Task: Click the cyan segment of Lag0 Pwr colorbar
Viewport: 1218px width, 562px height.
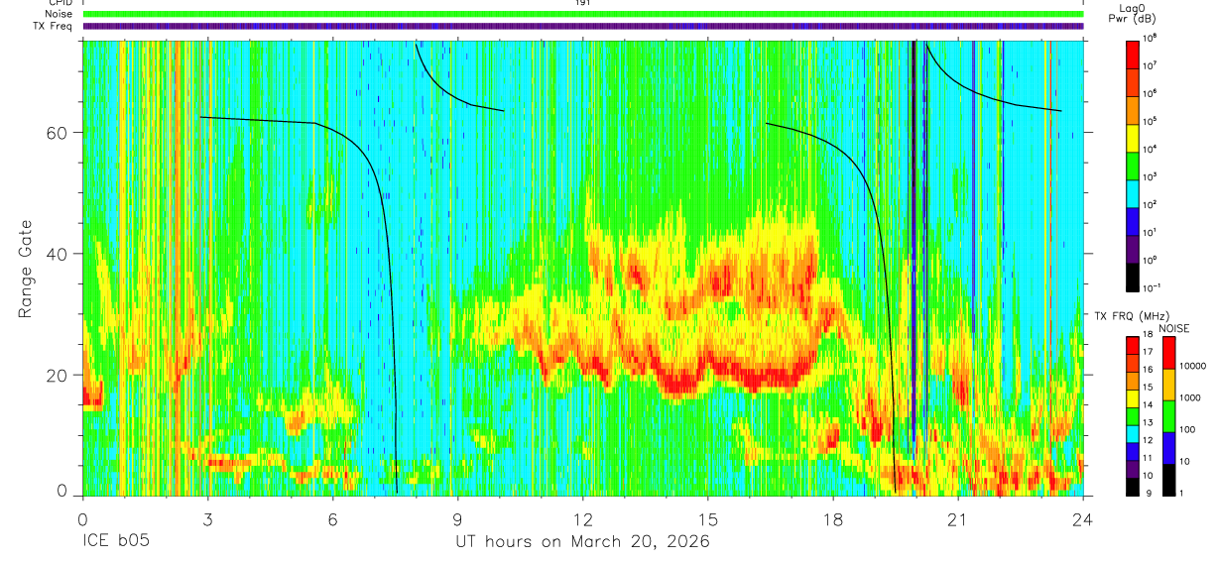Action: (x=1134, y=191)
